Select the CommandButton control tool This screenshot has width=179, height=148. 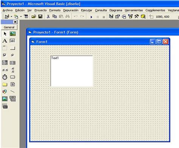[x=12, y=48]
